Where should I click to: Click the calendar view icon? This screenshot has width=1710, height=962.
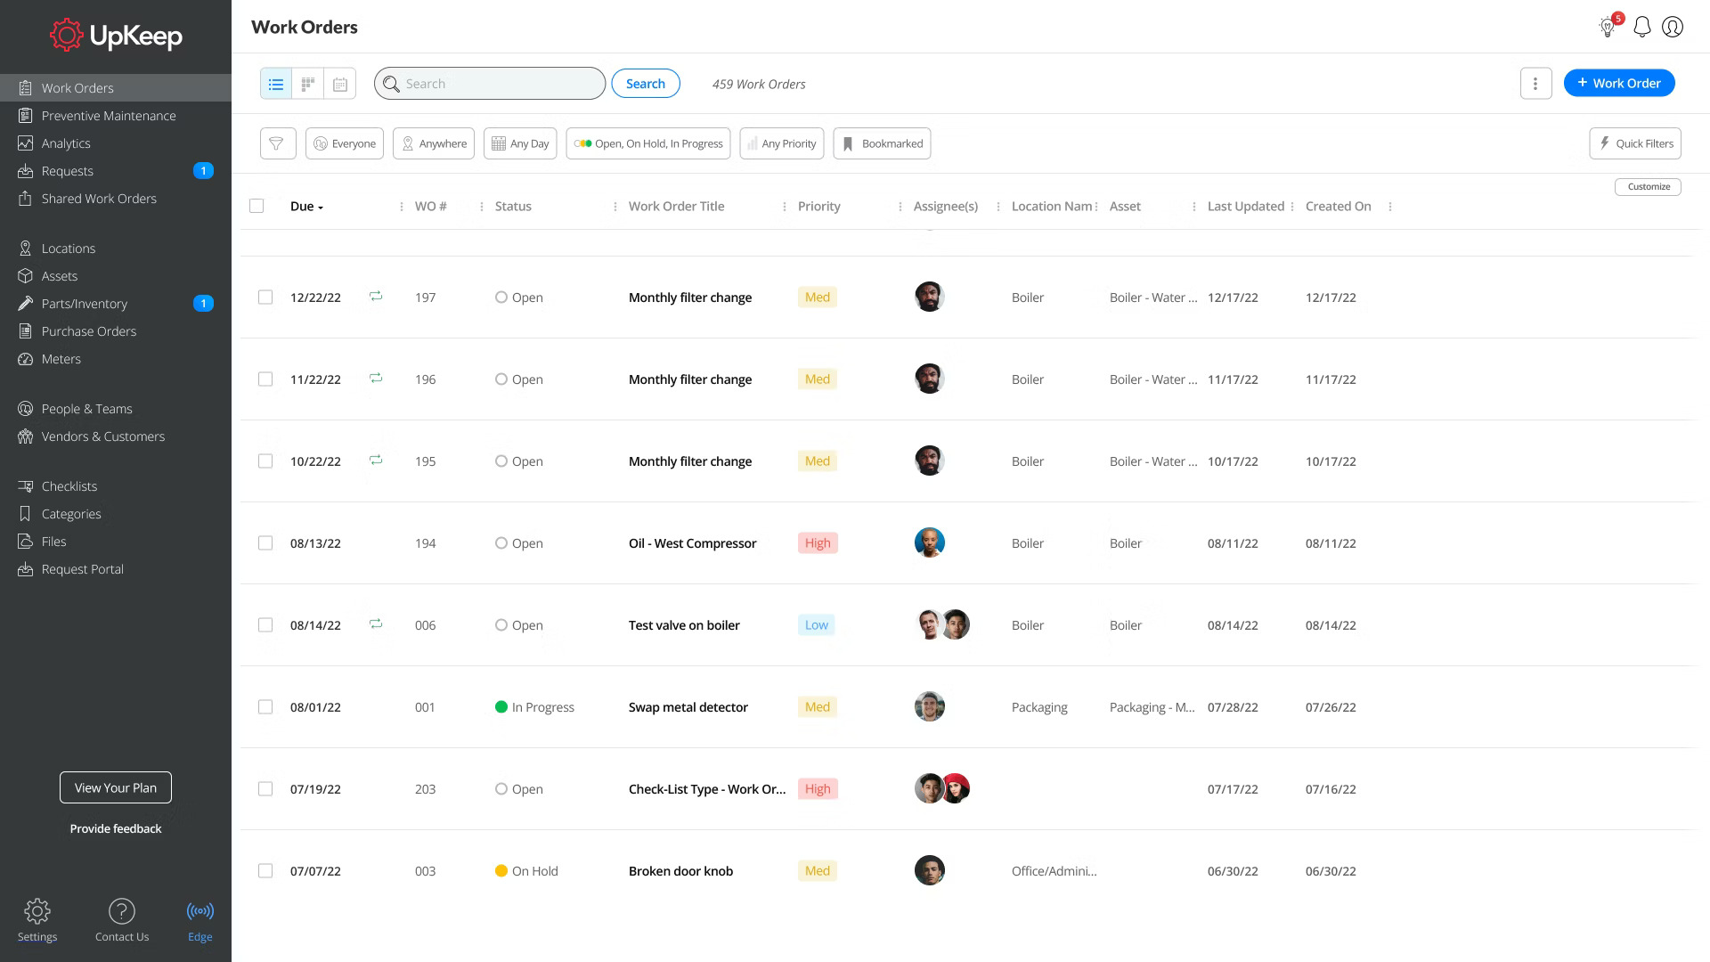(340, 84)
